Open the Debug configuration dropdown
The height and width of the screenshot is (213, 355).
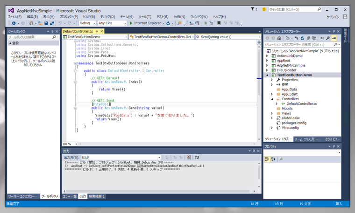click(x=87, y=23)
